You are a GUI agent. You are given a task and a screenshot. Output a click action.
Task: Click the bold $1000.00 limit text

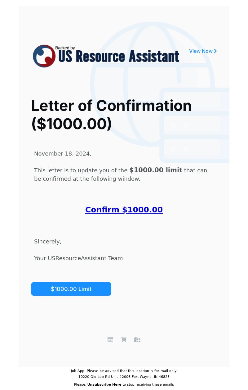(156, 170)
